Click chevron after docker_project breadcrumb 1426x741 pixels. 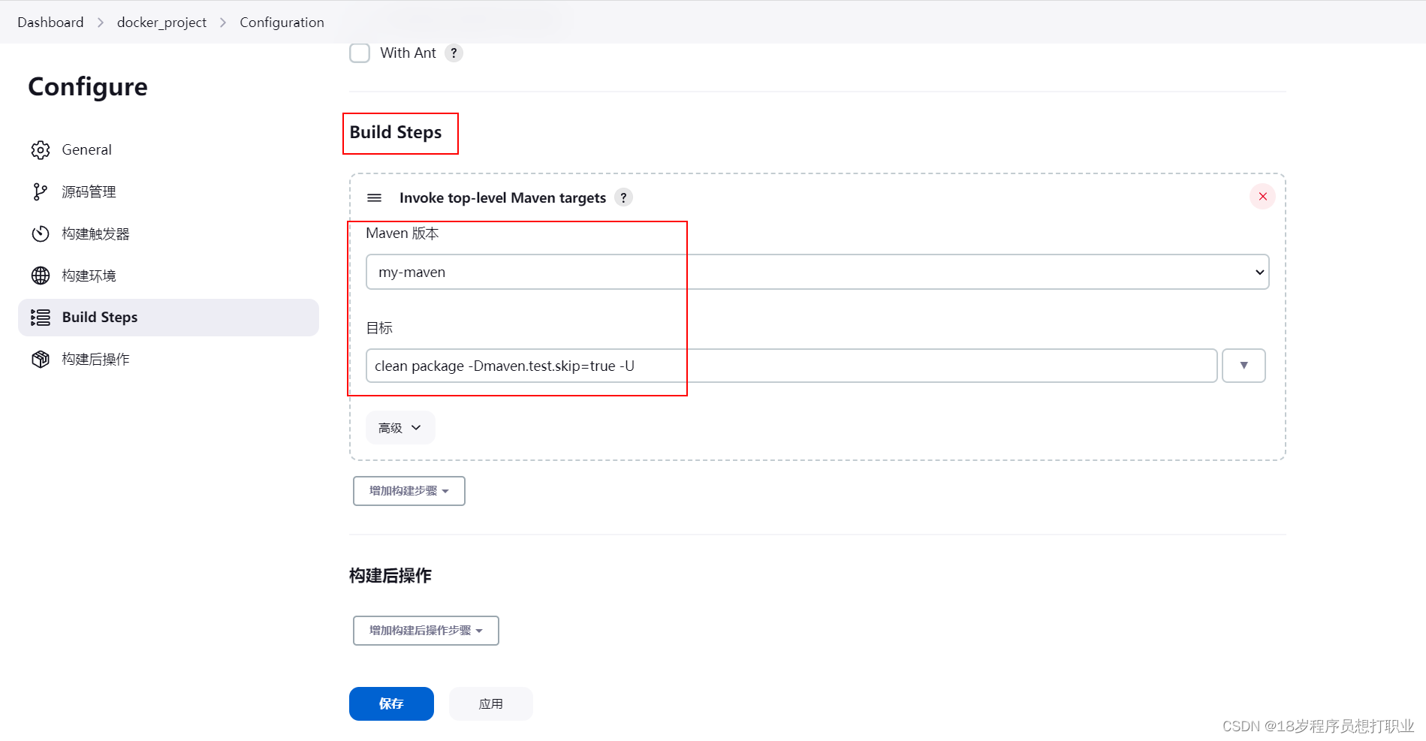pyautogui.click(x=223, y=23)
